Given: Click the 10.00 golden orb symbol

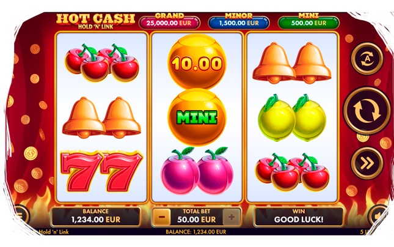Looking at the screenshot, I should click(x=197, y=62).
